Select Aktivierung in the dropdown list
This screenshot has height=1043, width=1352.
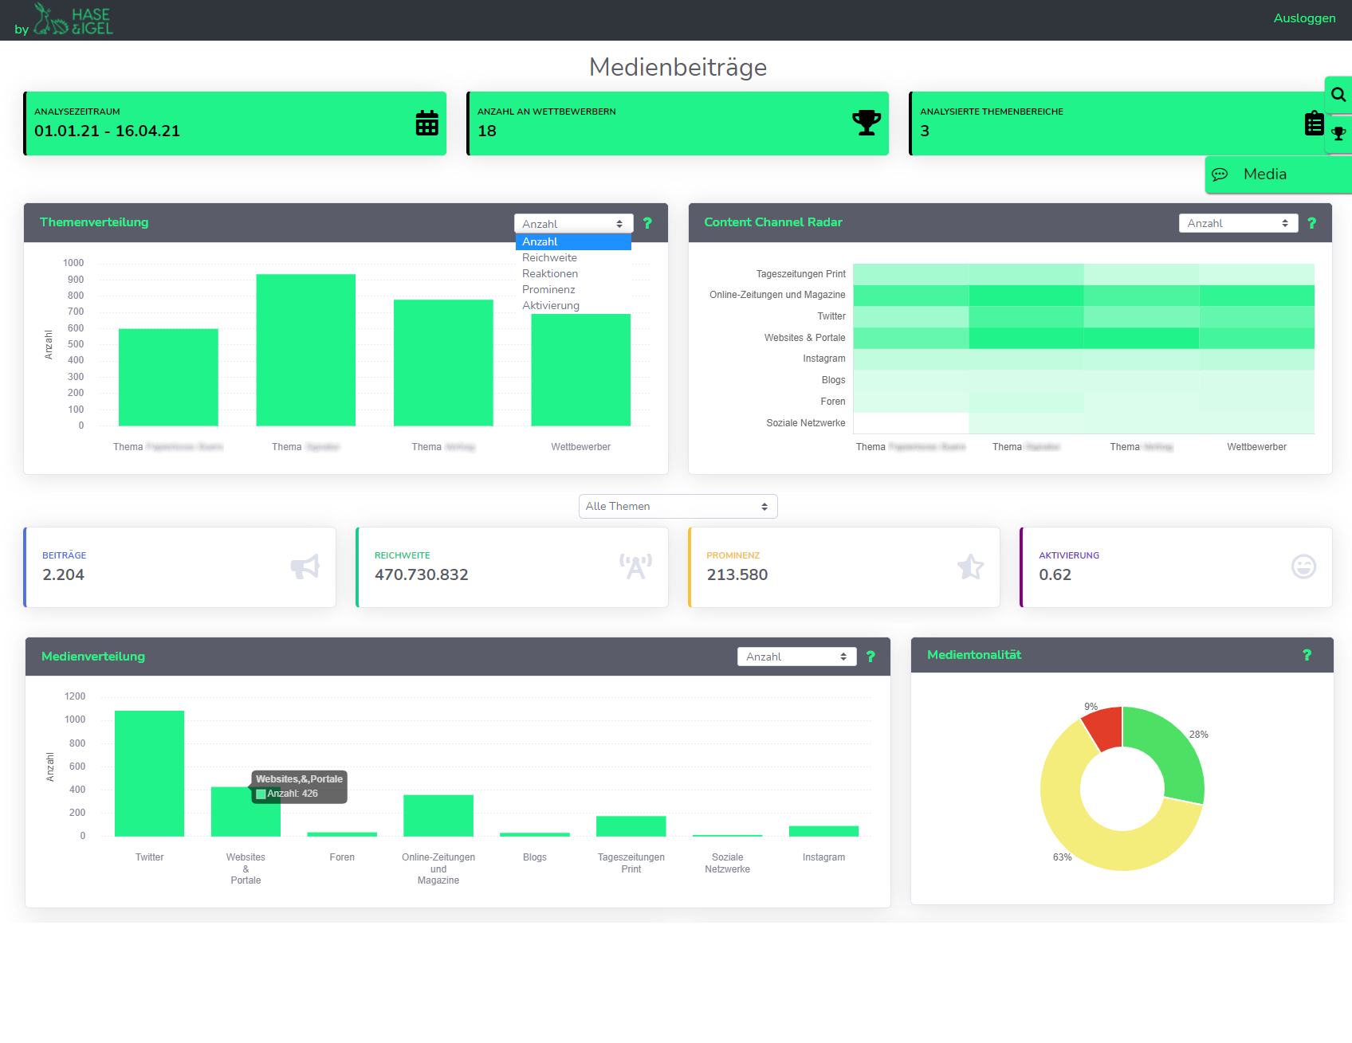point(573,305)
